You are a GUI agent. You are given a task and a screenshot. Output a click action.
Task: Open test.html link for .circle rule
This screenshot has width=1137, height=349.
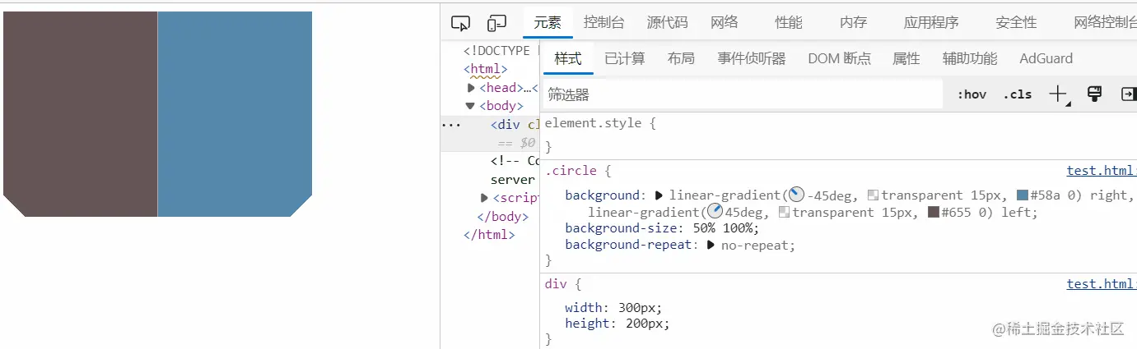(x=1102, y=171)
